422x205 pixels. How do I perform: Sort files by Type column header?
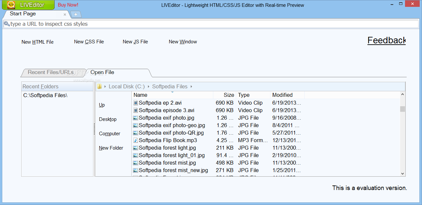coord(253,95)
